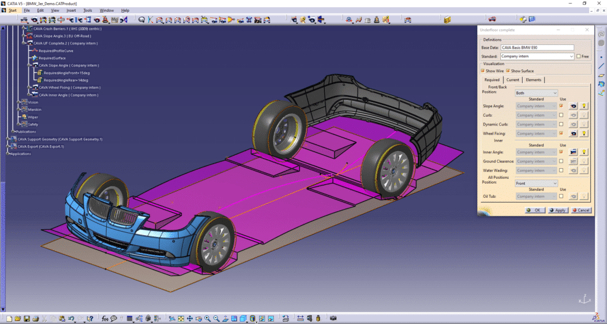Click the Wheel Fixing light bulb icon
Screen dimensions: 607x324
point(584,133)
